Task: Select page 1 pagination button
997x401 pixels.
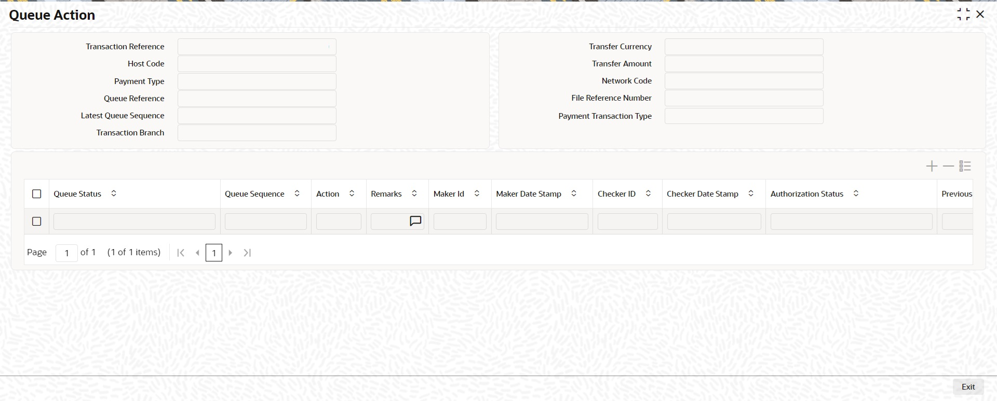Action: point(214,253)
